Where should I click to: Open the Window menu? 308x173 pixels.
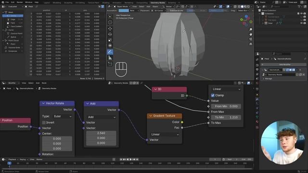(x=28, y=2)
